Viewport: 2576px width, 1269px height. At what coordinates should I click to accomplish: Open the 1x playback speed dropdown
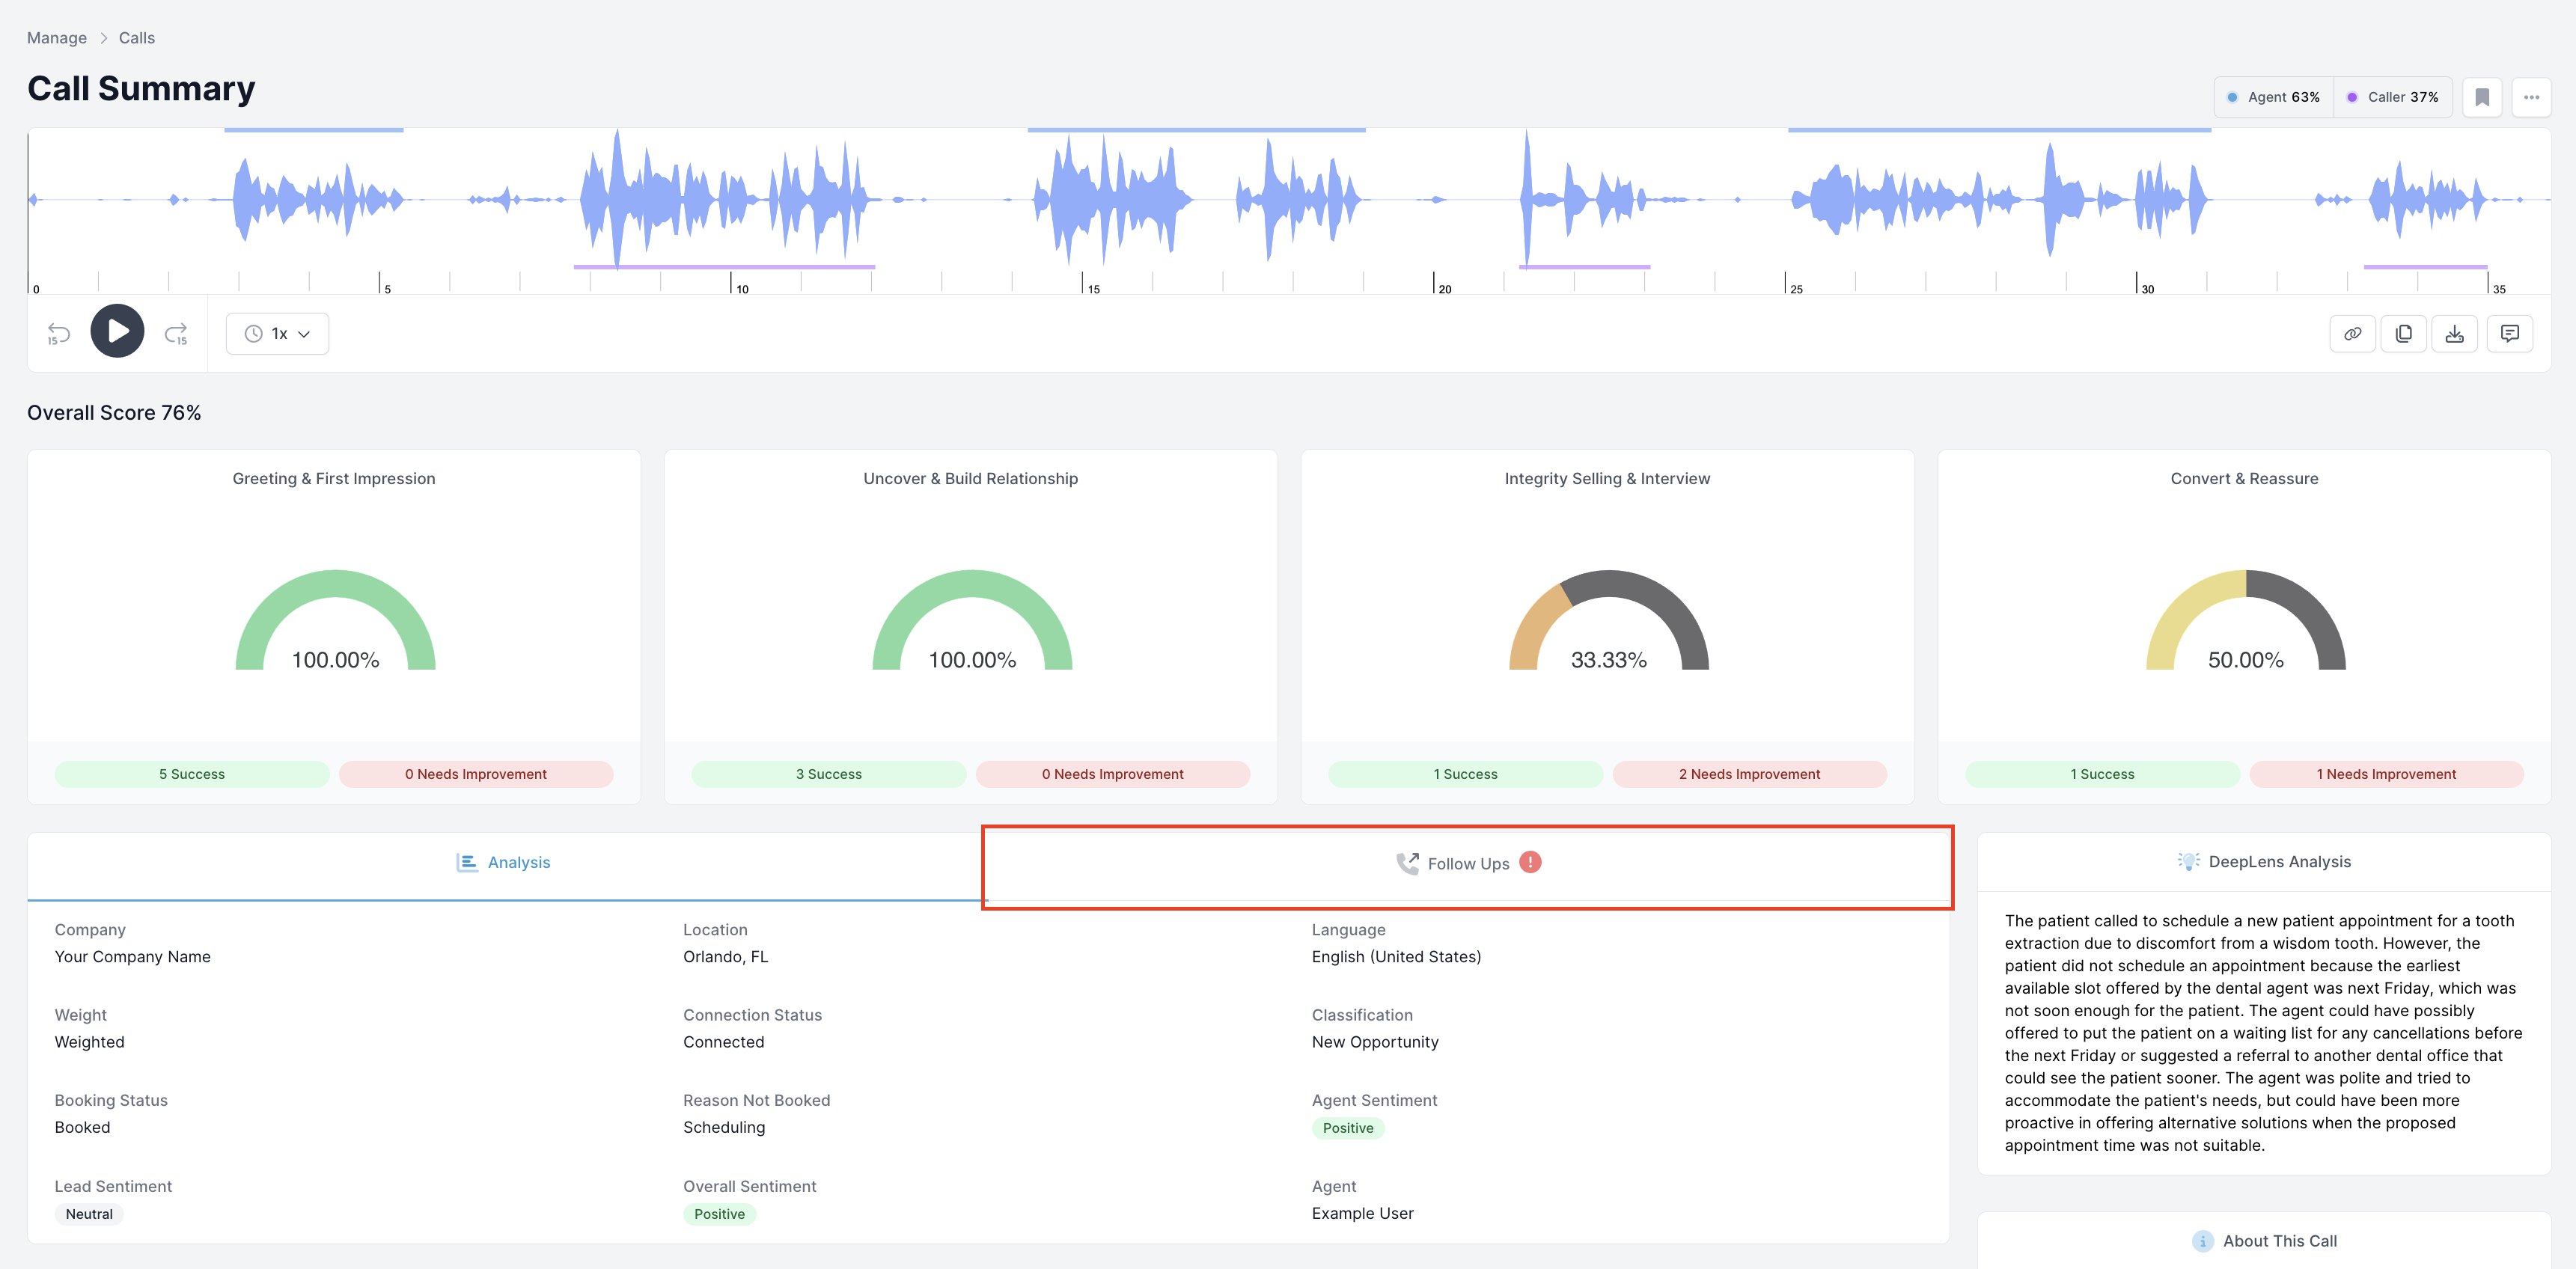coord(277,334)
